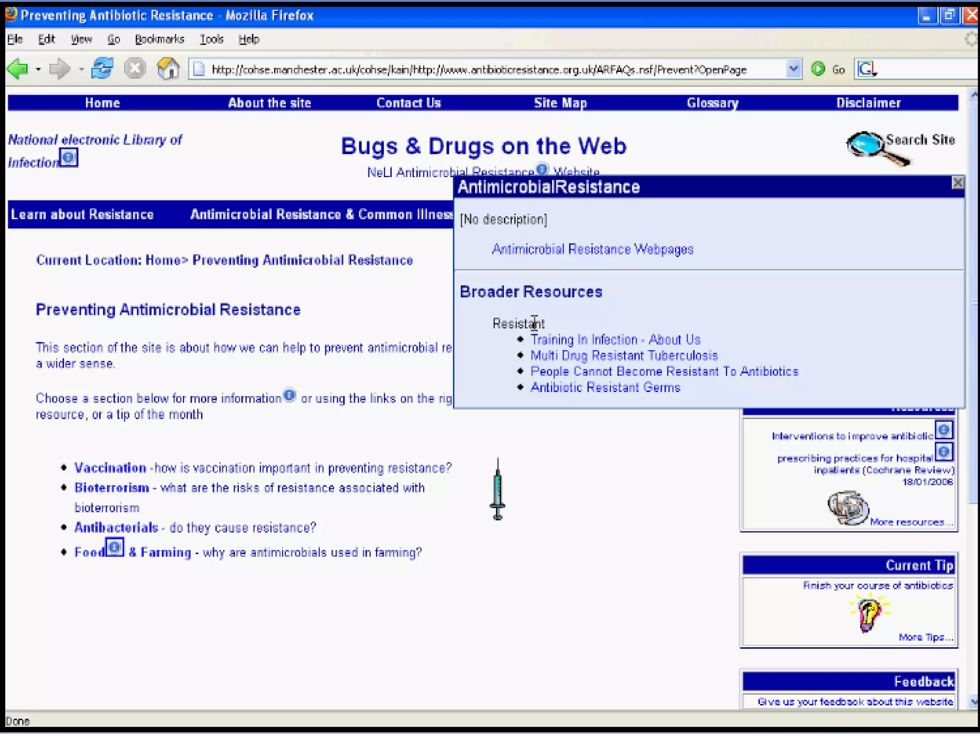Go to the Glossary navigation tab
The width and height of the screenshot is (980, 735).
pos(713,103)
